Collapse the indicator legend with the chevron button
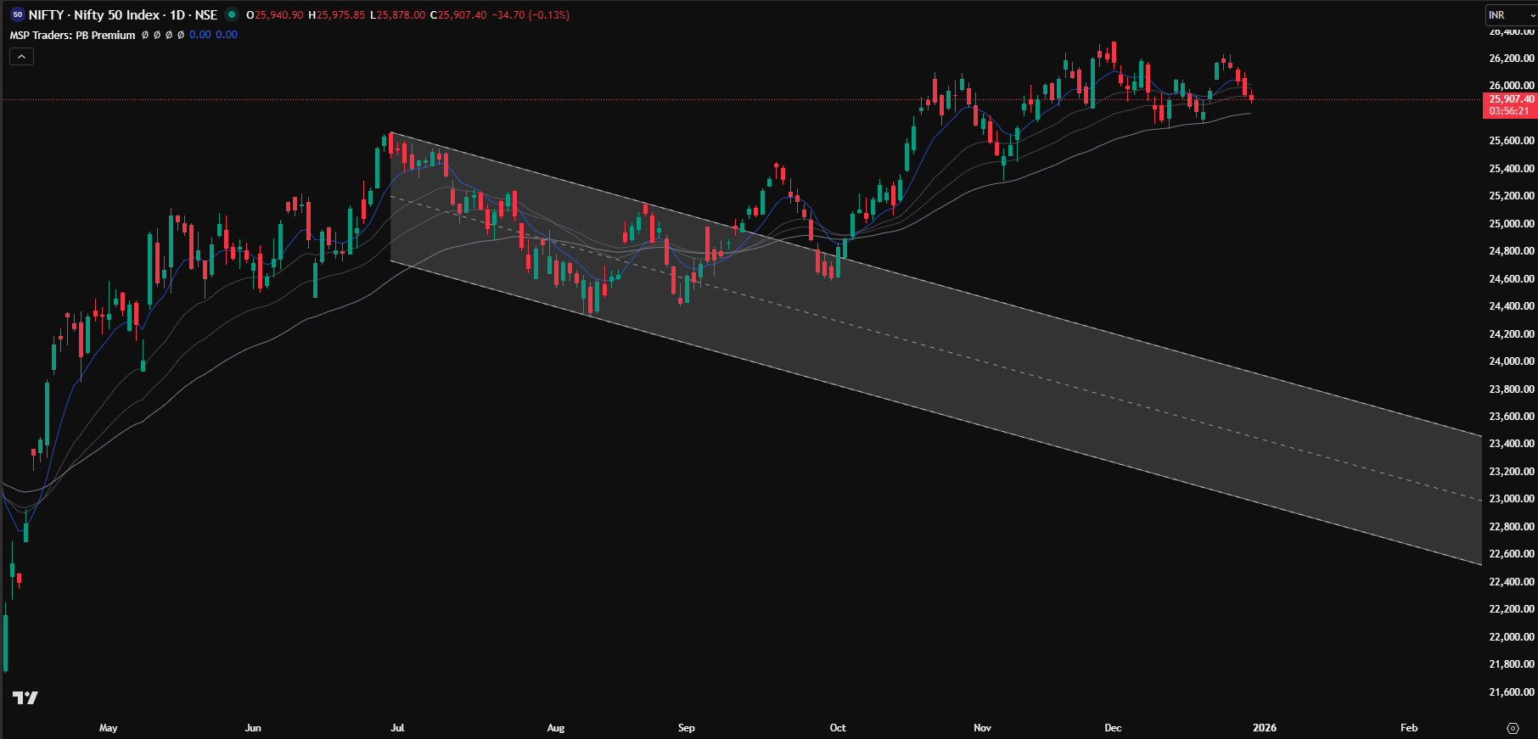The image size is (1538, 739). pyautogui.click(x=21, y=57)
